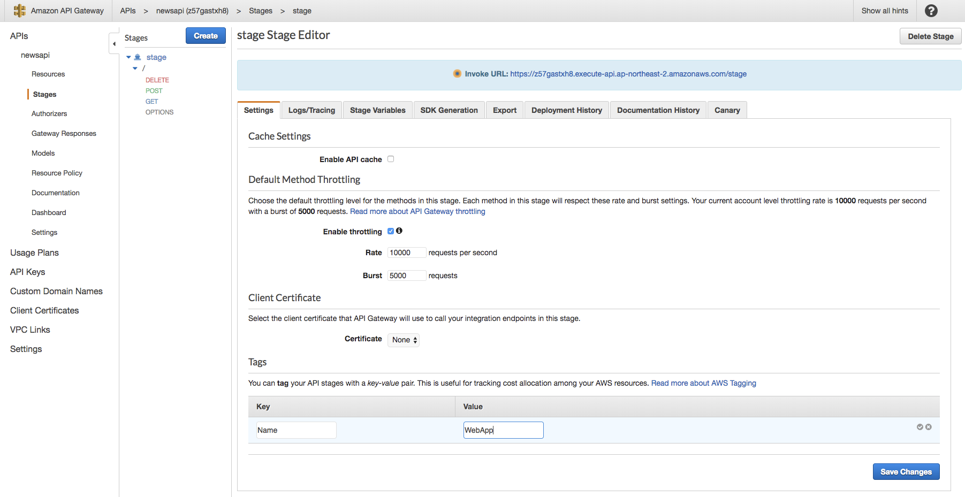
Task: Click Show all hints
Action: pos(885,11)
